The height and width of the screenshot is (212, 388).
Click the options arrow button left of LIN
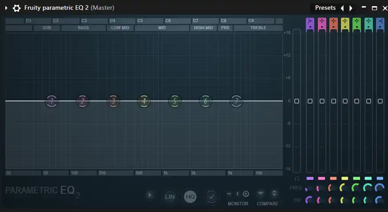tap(150, 195)
